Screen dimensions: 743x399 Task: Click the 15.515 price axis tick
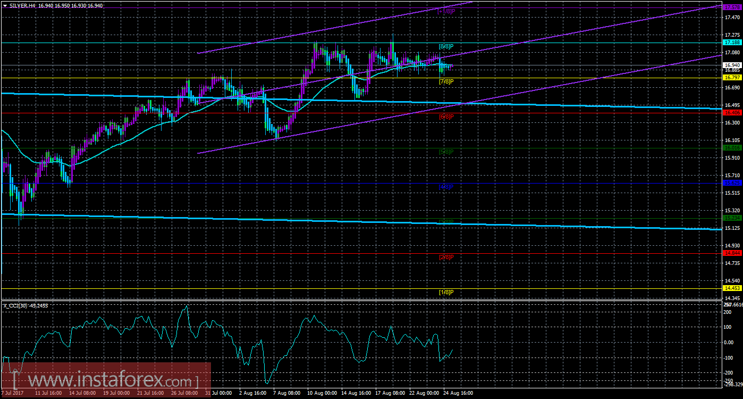pos(732,193)
